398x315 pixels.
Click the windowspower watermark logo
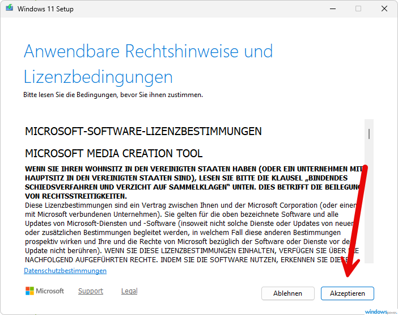pyautogui.click(x=380, y=311)
